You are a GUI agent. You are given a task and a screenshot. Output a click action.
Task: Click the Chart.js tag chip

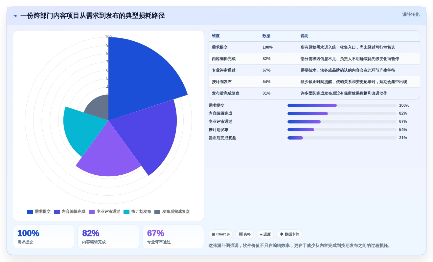tap(221, 234)
